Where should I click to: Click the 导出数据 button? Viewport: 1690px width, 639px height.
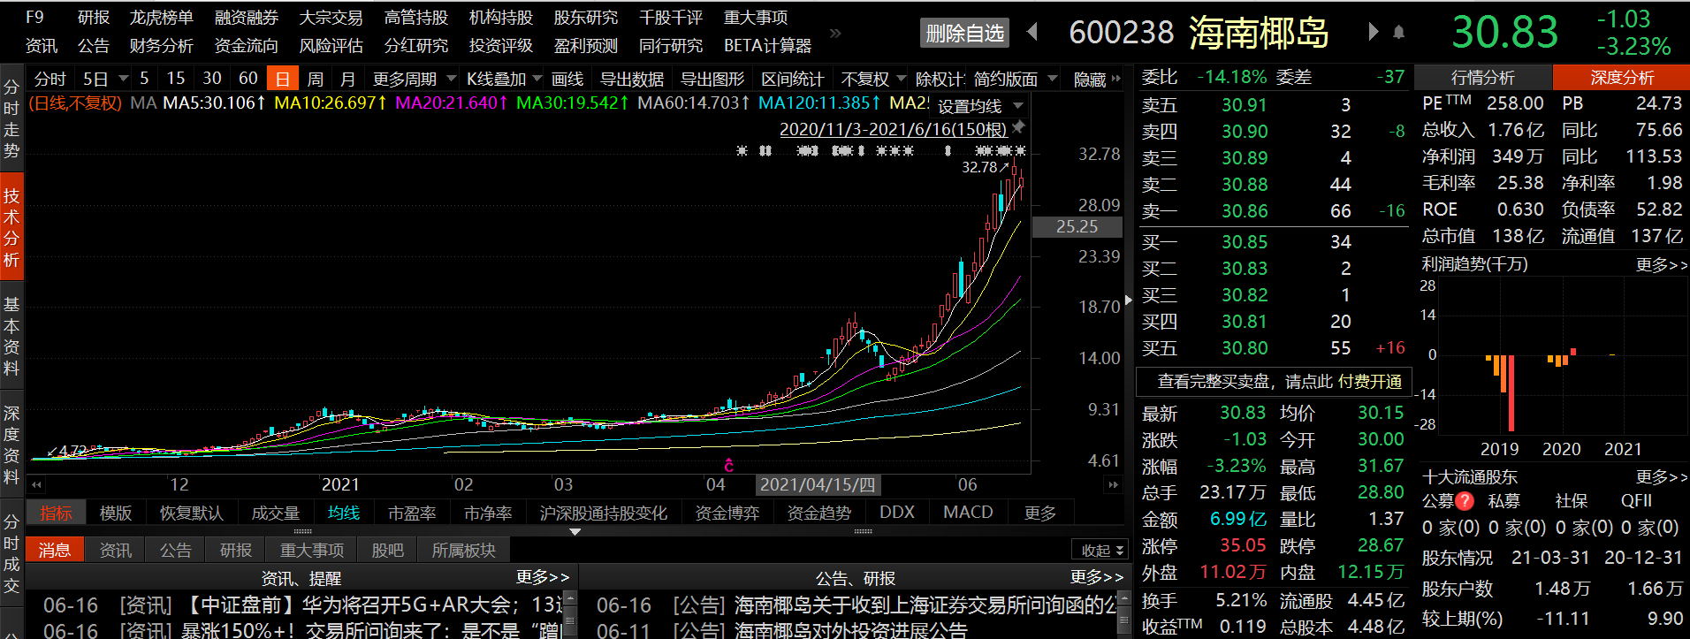point(632,80)
